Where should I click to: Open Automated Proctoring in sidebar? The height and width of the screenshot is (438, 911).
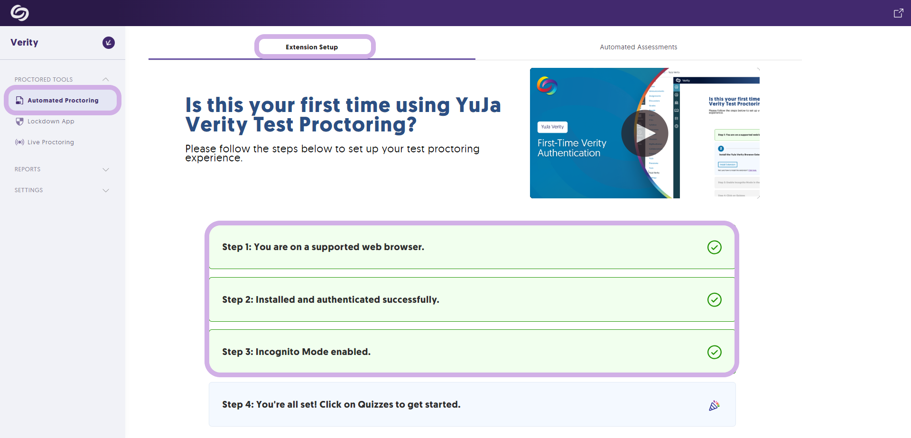pos(63,101)
